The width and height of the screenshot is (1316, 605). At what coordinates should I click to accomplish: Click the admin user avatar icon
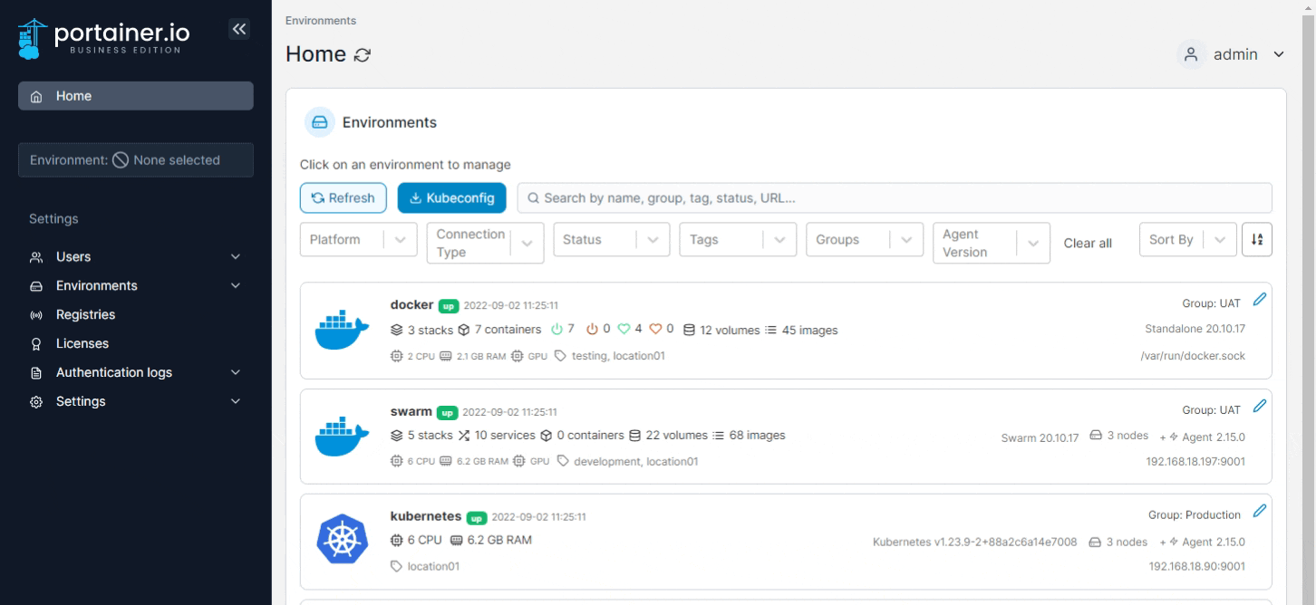click(1191, 54)
